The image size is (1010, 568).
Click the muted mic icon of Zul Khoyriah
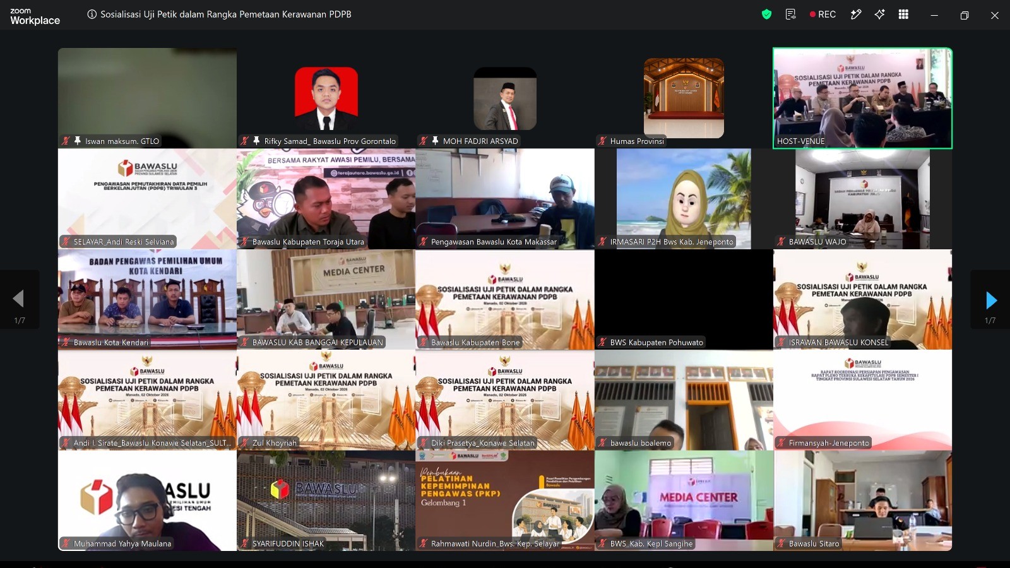point(245,443)
